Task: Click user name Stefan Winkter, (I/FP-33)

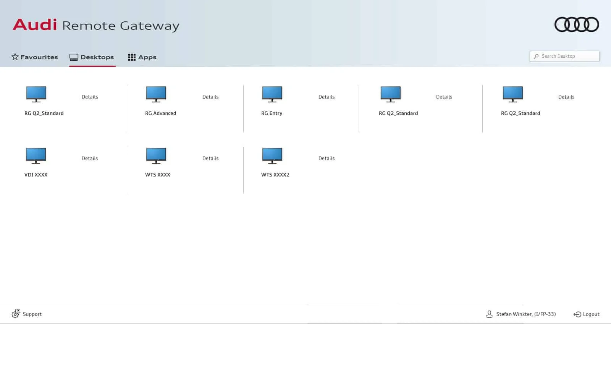Action: click(x=526, y=314)
